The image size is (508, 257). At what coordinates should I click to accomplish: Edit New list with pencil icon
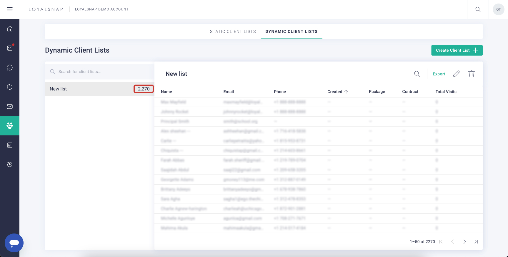click(456, 74)
